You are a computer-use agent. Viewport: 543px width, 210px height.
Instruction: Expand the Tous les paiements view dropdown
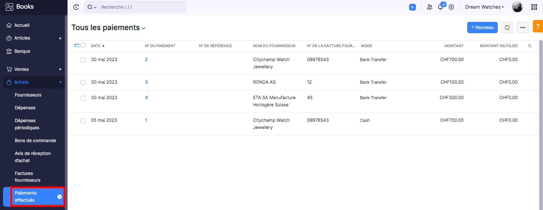click(x=144, y=28)
